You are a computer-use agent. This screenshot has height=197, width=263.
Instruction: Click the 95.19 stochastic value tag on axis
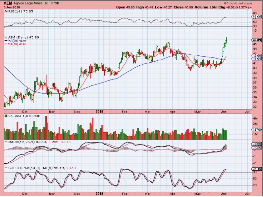257,169
